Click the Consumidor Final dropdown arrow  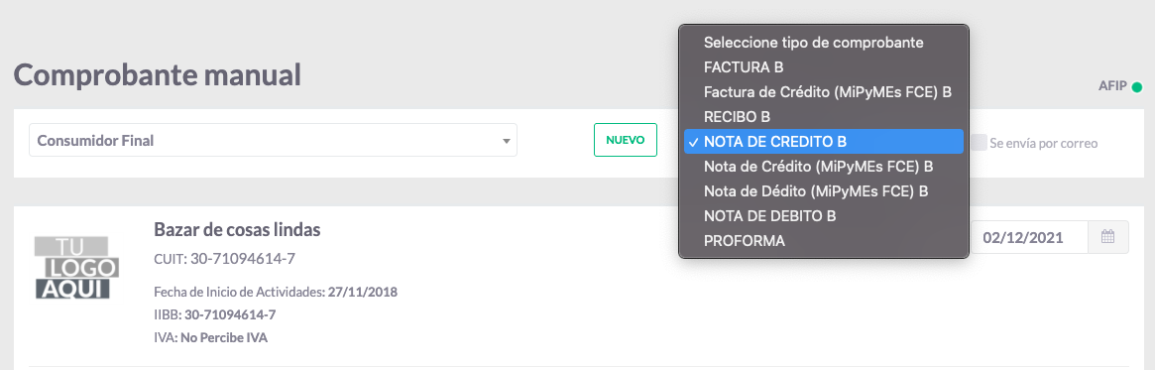(506, 141)
